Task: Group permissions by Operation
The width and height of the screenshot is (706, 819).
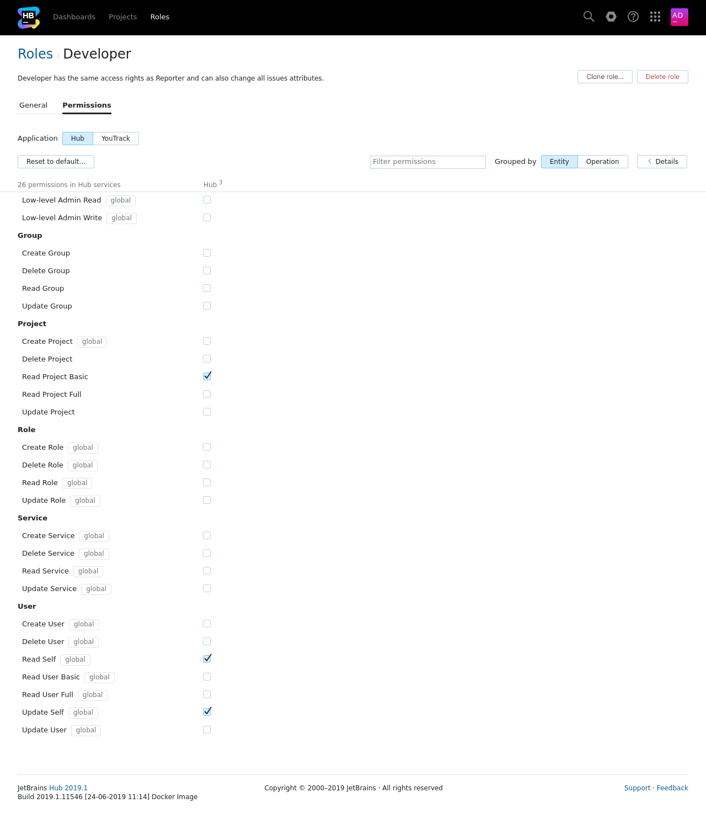Action: click(x=602, y=162)
